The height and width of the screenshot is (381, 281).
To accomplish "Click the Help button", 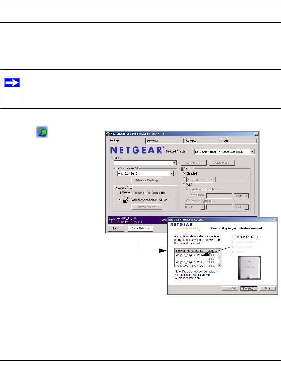I will pos(116,228).
